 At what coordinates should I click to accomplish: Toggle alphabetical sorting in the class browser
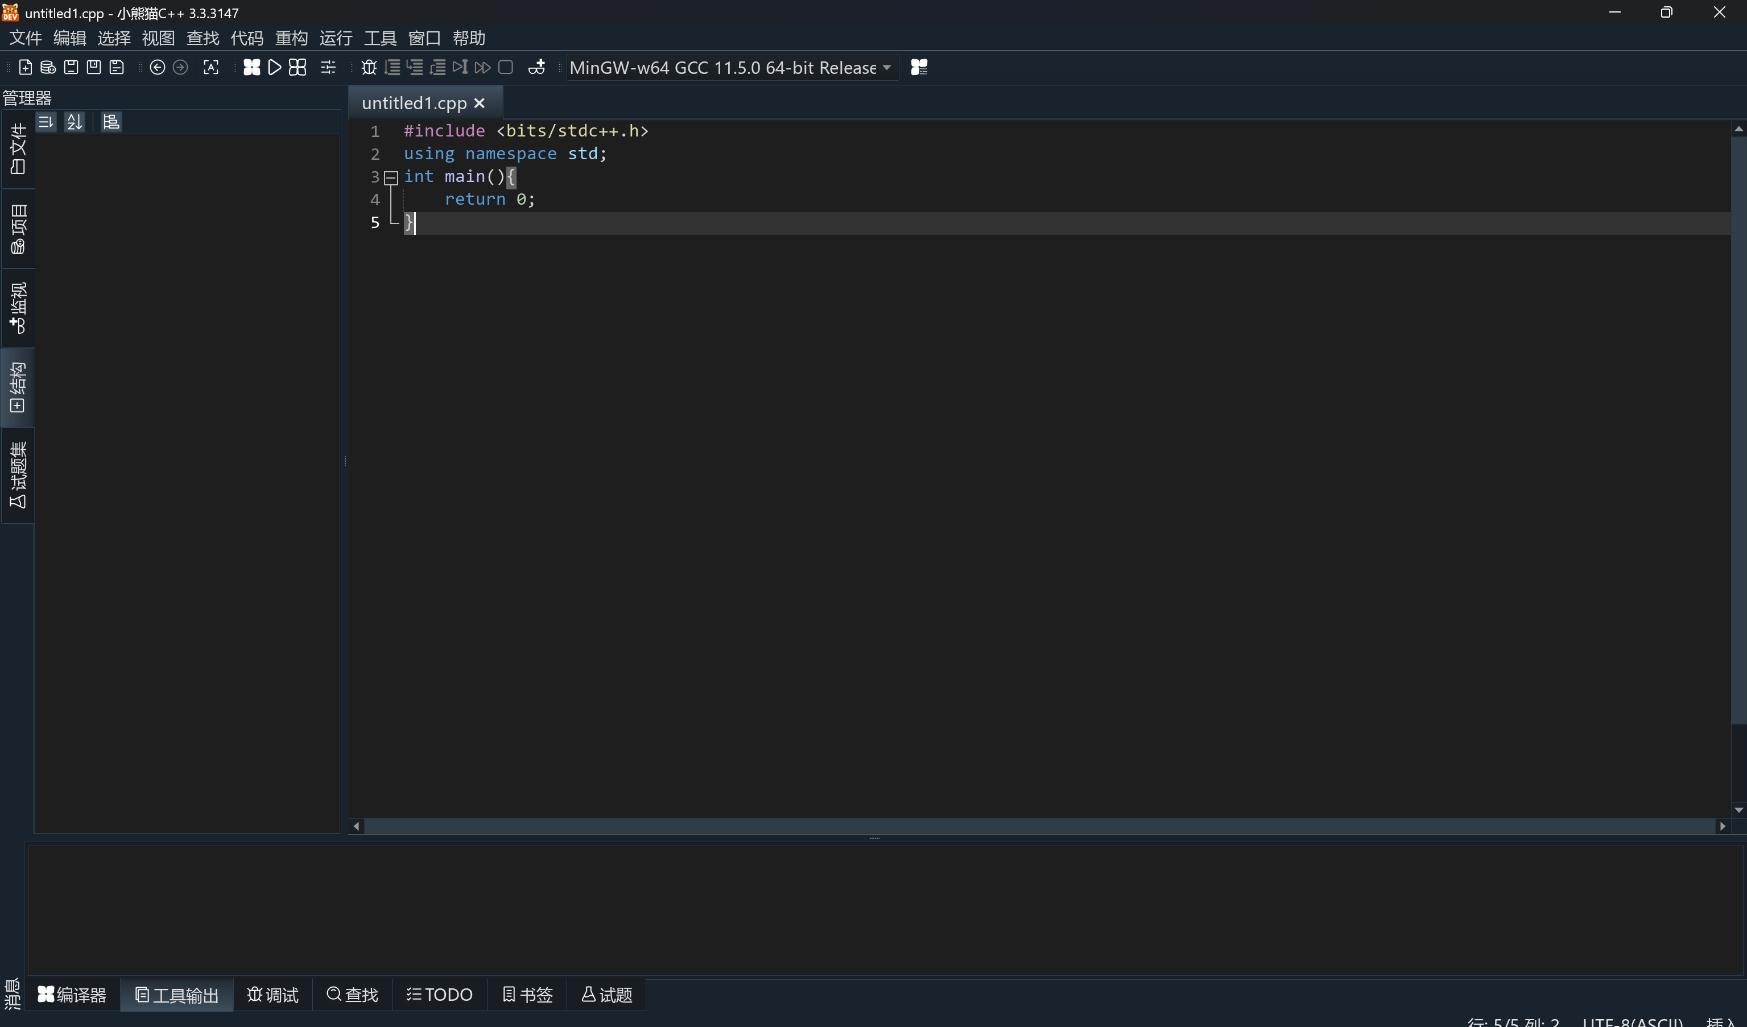74,121
